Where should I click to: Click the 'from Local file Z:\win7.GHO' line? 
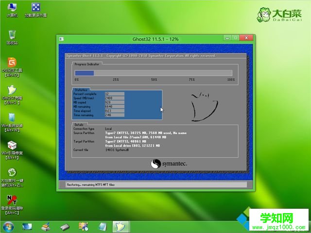136,137
